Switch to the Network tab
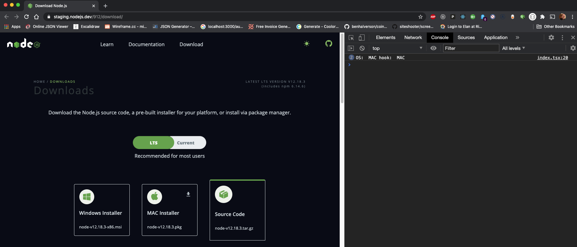The width and height of the screenshot is (577, 247). (x=413, y=37)
